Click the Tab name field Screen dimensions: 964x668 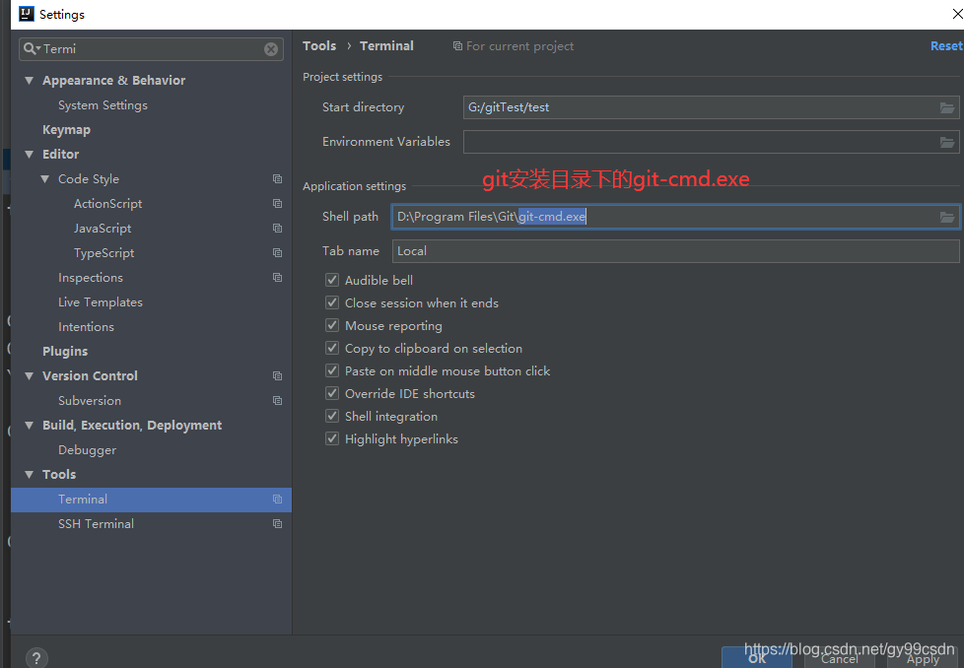pos(675,251)
